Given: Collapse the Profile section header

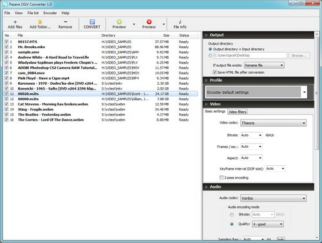Looking at the screenshot, I should click(x=258, y=80).
